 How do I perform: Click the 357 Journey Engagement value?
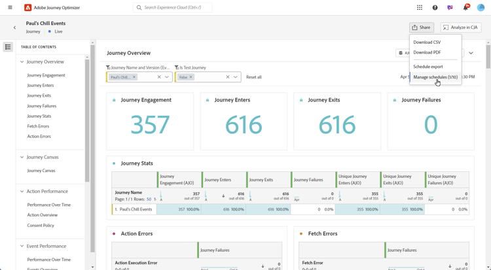[x=150, y=124]
